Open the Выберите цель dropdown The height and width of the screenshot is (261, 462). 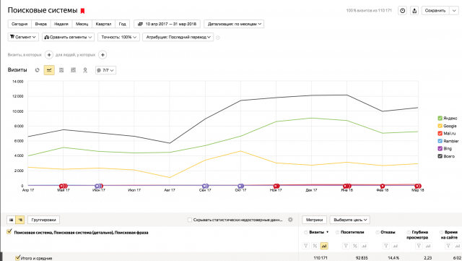pyautogui.click(x=349, y=220)
